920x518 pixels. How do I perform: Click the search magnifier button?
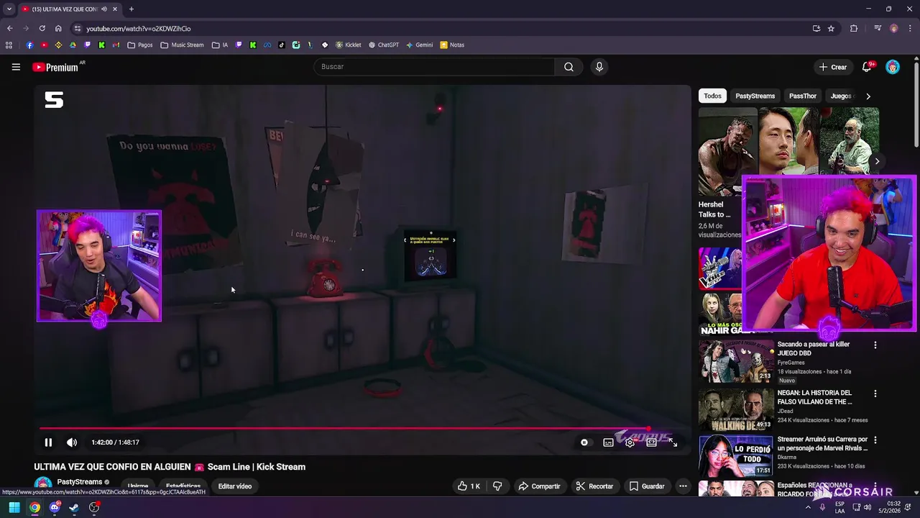coord(569,67)
